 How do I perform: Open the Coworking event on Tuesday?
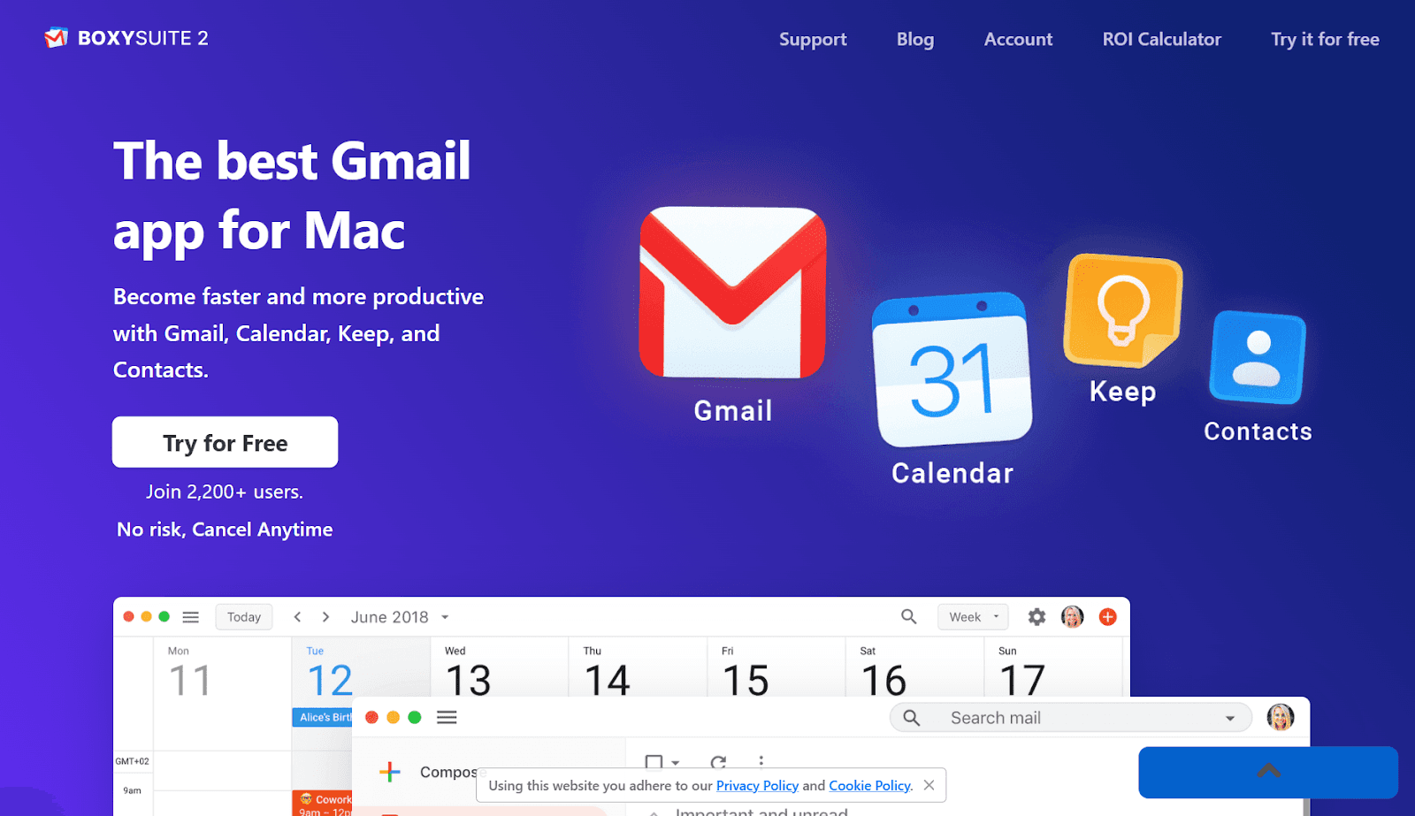323,803
